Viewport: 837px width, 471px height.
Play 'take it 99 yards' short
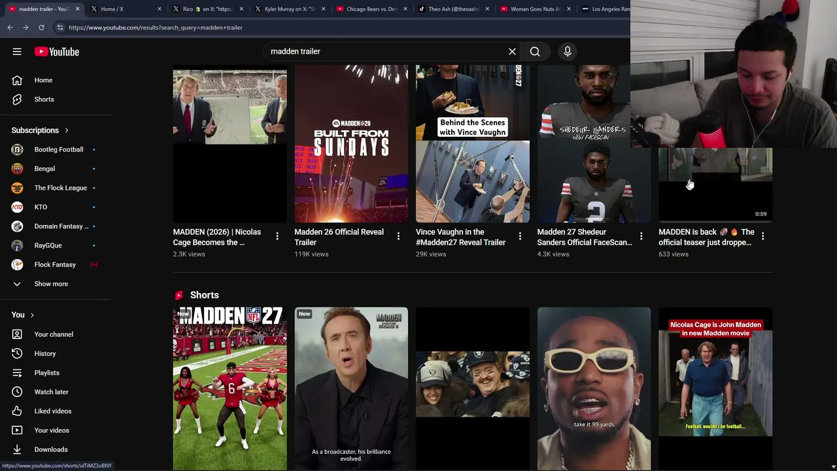click(x=594, y=389)
